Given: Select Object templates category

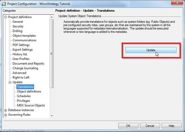Looking at the screenshot, I should [x=24, y=36].
